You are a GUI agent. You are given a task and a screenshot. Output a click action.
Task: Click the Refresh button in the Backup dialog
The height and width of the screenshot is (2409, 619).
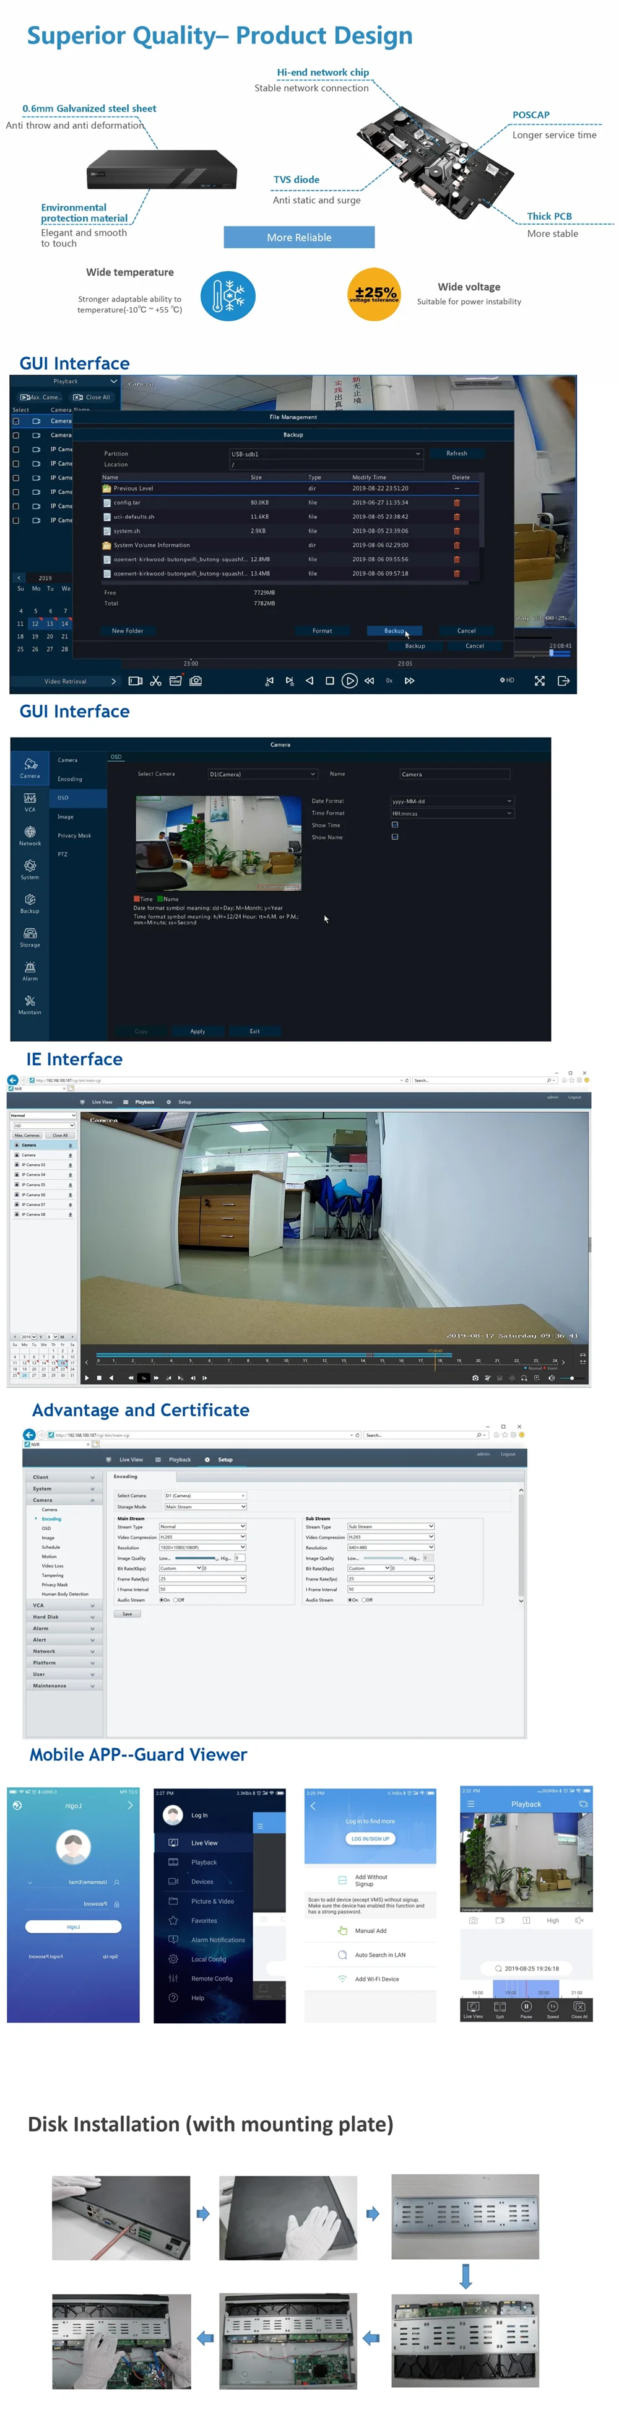(456, 453)
